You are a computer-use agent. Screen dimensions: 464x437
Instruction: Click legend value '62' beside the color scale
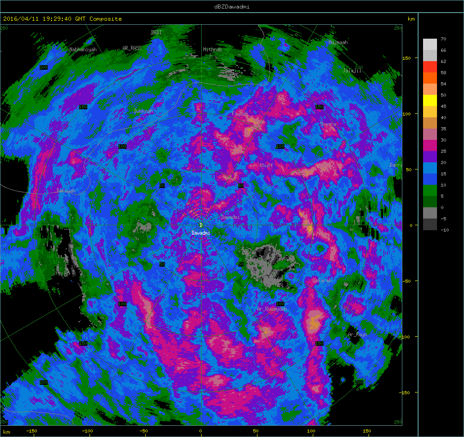(x=443, y=61)
